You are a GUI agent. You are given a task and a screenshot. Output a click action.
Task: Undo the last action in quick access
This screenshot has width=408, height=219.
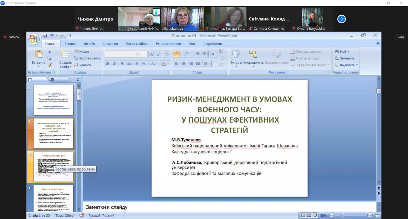52,36
